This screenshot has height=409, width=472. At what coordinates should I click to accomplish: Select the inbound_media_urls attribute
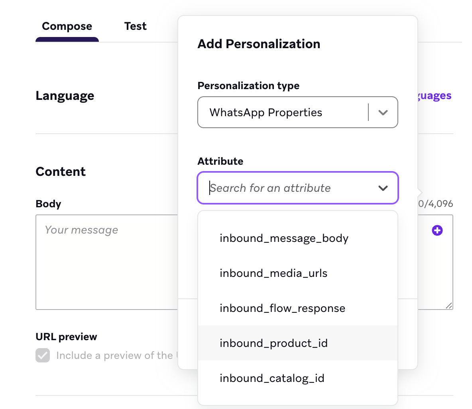pyautogui.click(x=273, y=273)
